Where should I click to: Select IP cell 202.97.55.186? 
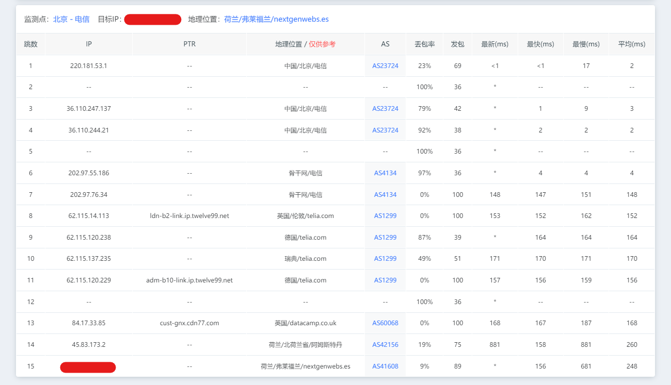pos(89,173)
